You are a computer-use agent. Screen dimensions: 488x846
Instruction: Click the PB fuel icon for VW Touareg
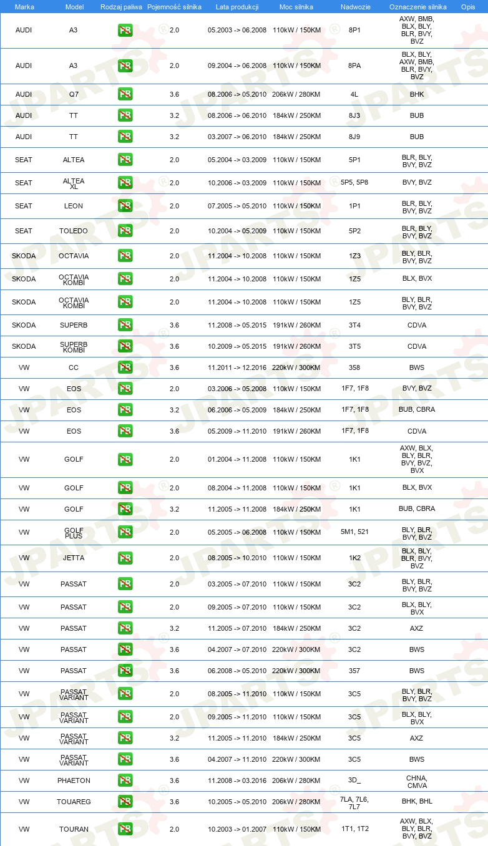pyautogui.click(x=125, y=802)
